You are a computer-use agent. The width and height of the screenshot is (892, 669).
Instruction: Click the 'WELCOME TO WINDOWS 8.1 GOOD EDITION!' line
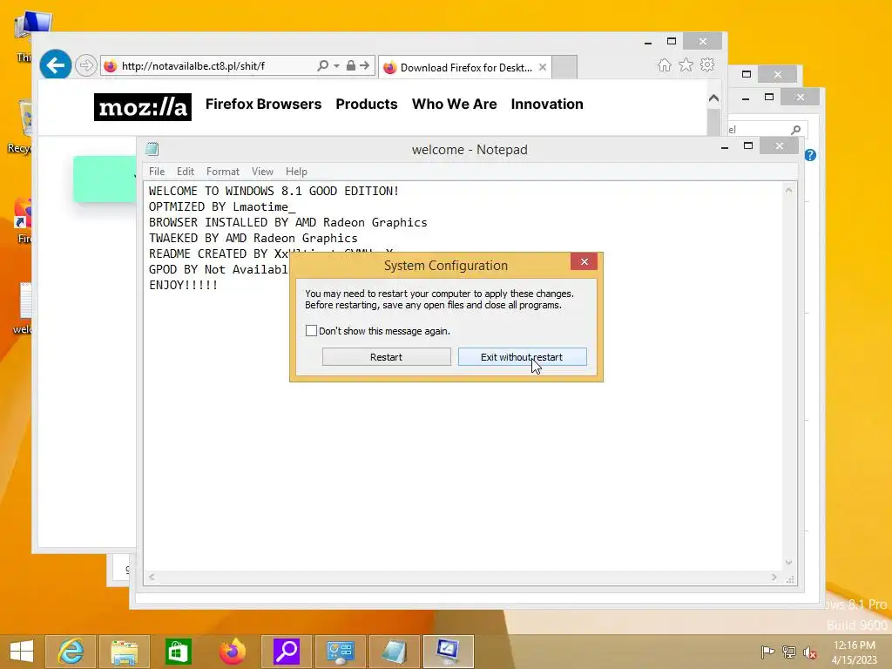274,191
